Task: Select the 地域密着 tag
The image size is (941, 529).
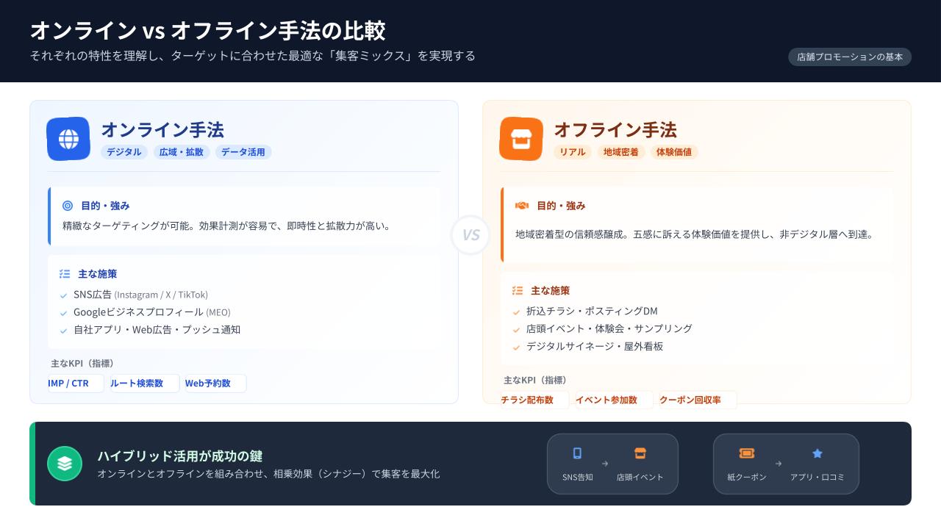Action: 620,152
